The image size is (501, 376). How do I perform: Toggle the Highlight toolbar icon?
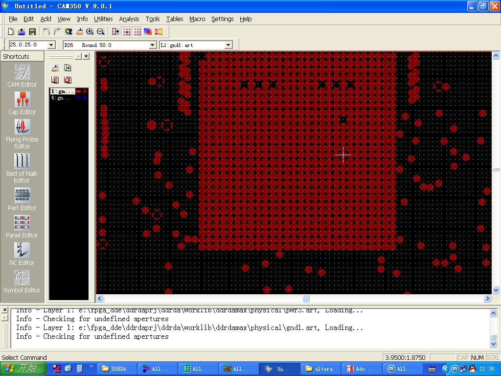coord(159,31)
